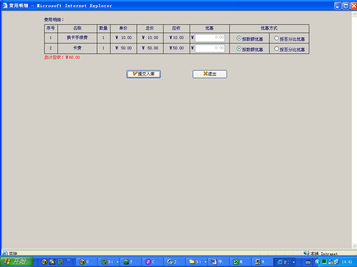Expand the Internet Explorer taskbar group dropdown
Screen dimensions: 357x267
click(x=294, y=262)
